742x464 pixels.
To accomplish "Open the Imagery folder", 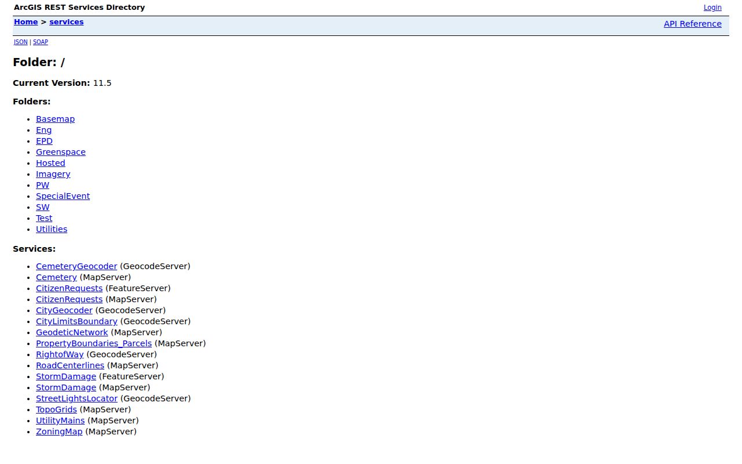I will coord(53,174).
